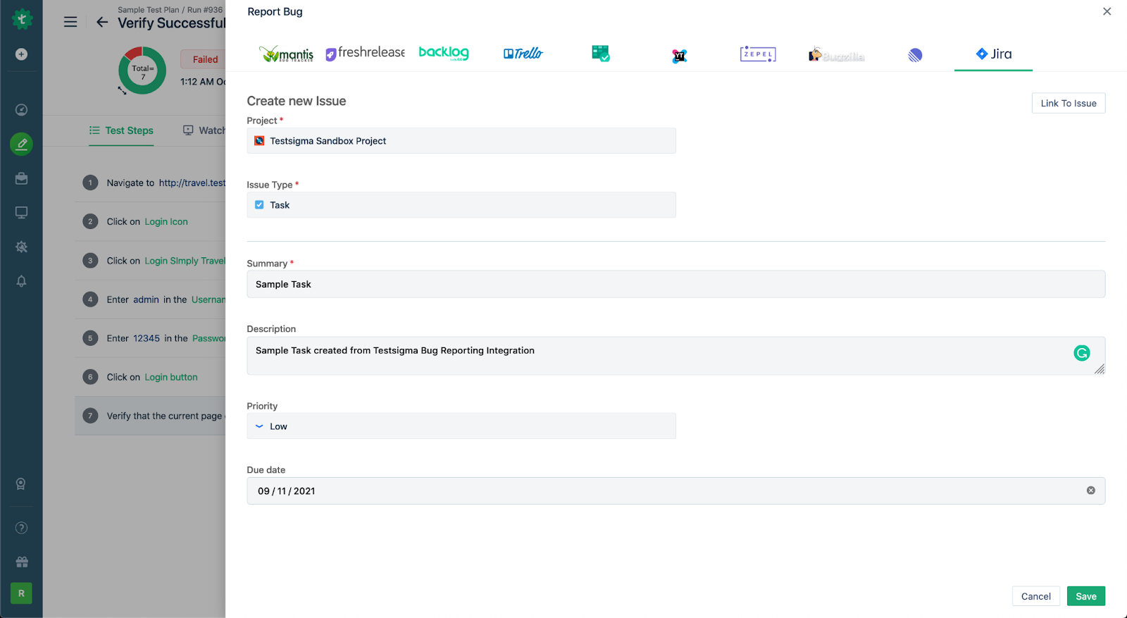Click the Due date field
Screen dimensions: 1127x618
click(x=675, y=491)
